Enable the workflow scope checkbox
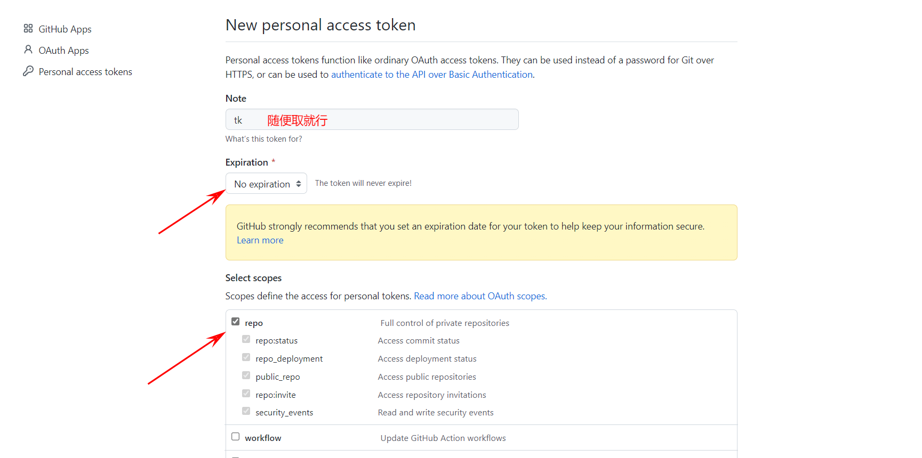922x458 pixels. pyautogui.click(x=236, y=436)
